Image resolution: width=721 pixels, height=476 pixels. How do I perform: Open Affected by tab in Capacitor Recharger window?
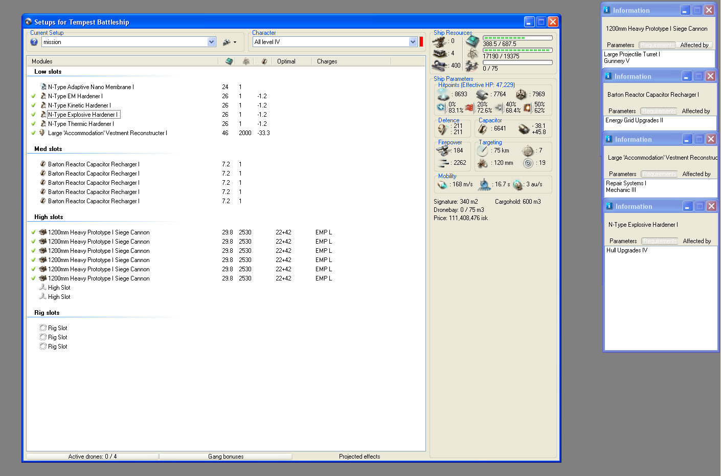(695, 111)
